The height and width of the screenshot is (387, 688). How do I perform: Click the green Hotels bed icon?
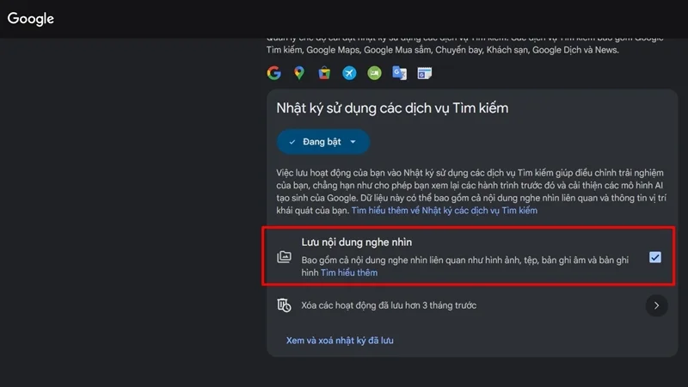click(x=374, y=73)
